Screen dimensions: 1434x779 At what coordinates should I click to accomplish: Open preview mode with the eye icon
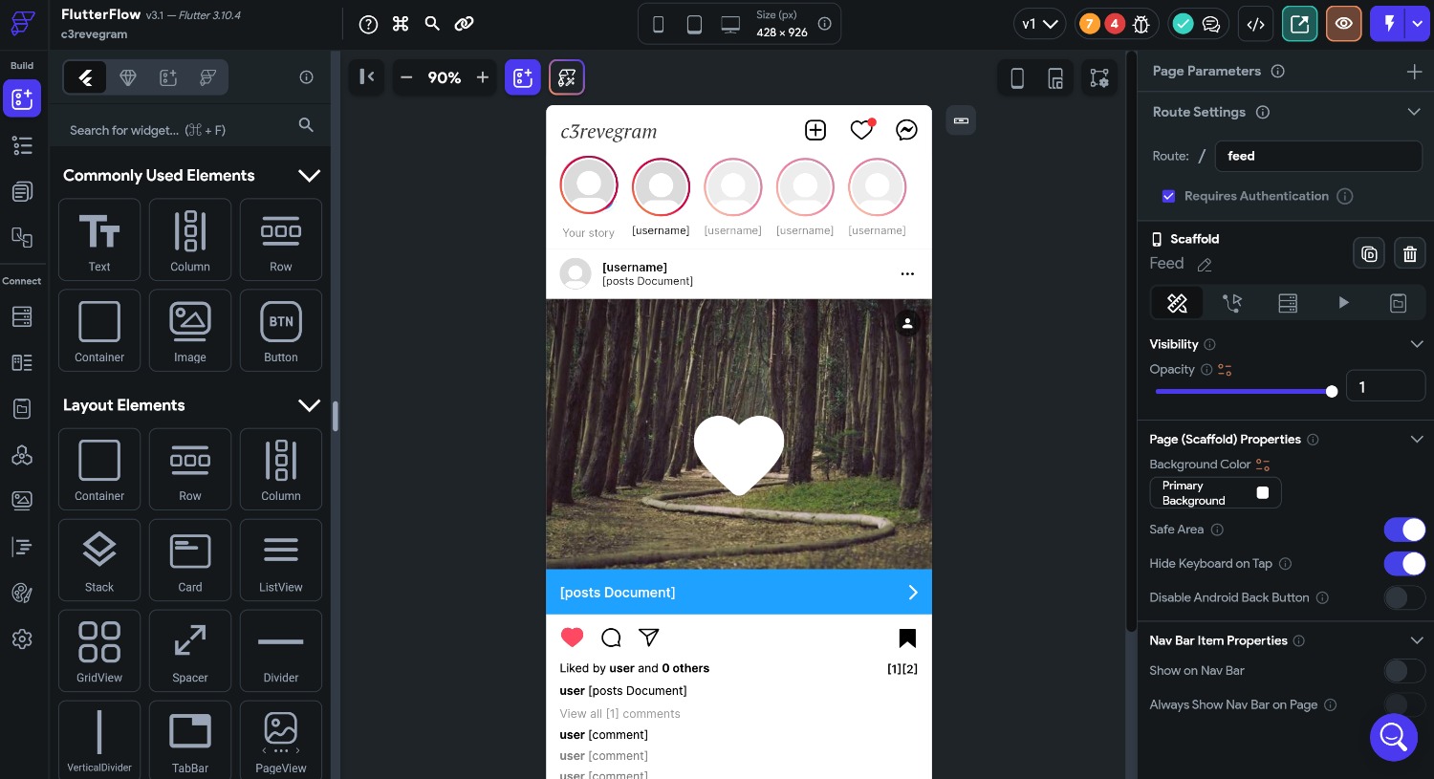coord(1344,24)
